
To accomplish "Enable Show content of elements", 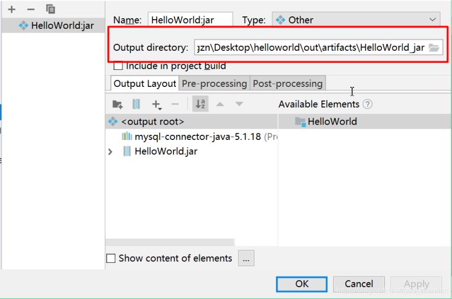I will point(111,258).
